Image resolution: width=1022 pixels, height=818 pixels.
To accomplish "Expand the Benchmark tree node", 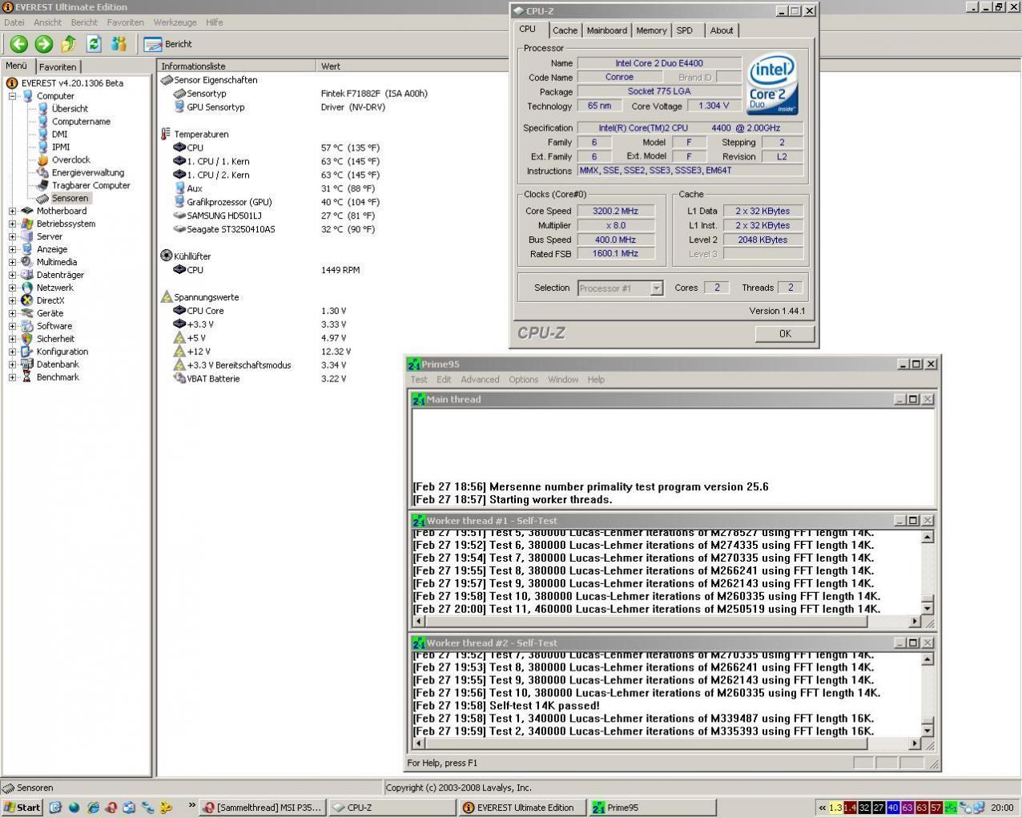I will tap(12, 377).
